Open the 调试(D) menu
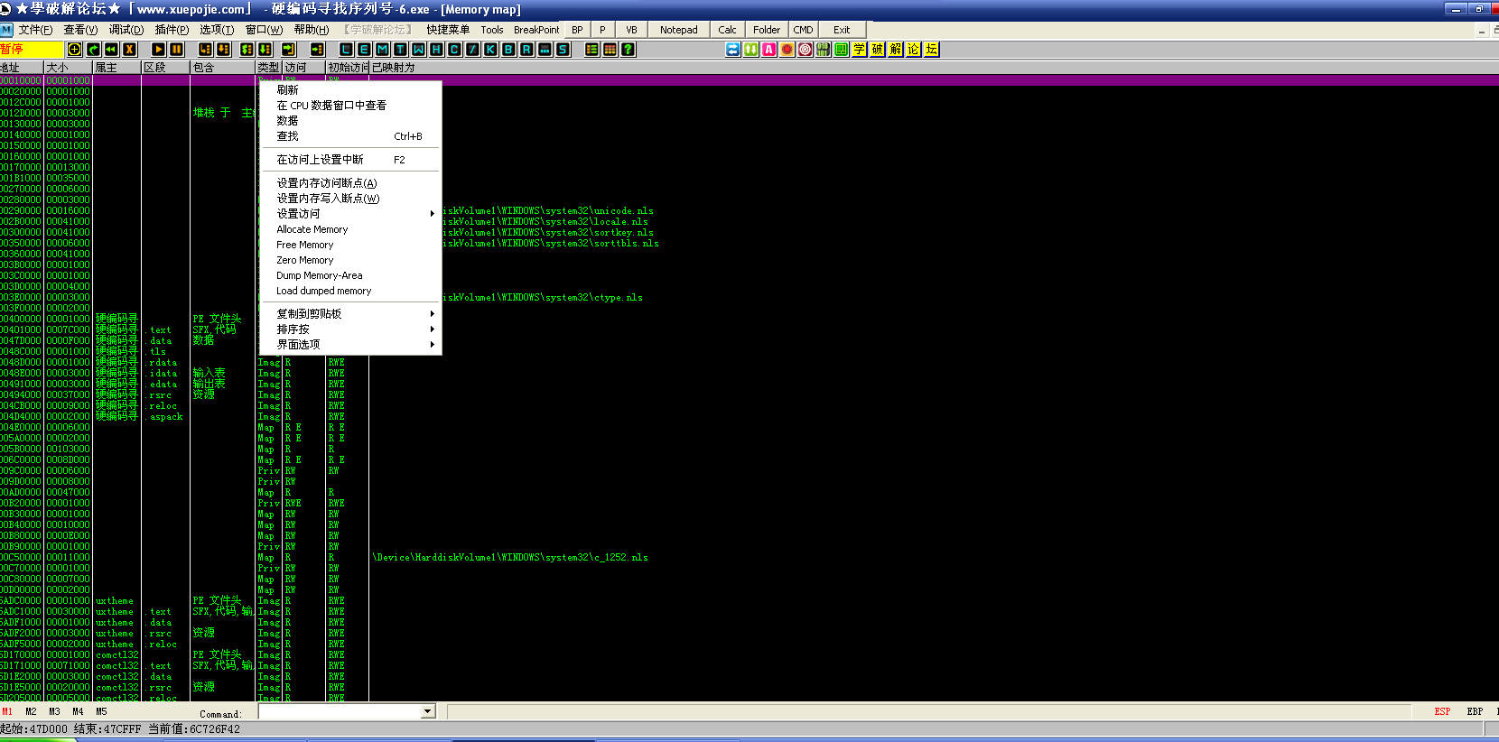 coord(126,30)
